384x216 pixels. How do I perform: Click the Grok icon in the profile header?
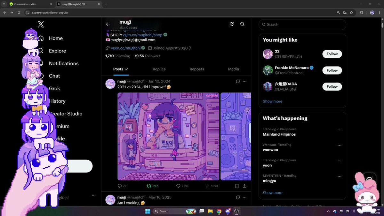(x=232, y=24)
